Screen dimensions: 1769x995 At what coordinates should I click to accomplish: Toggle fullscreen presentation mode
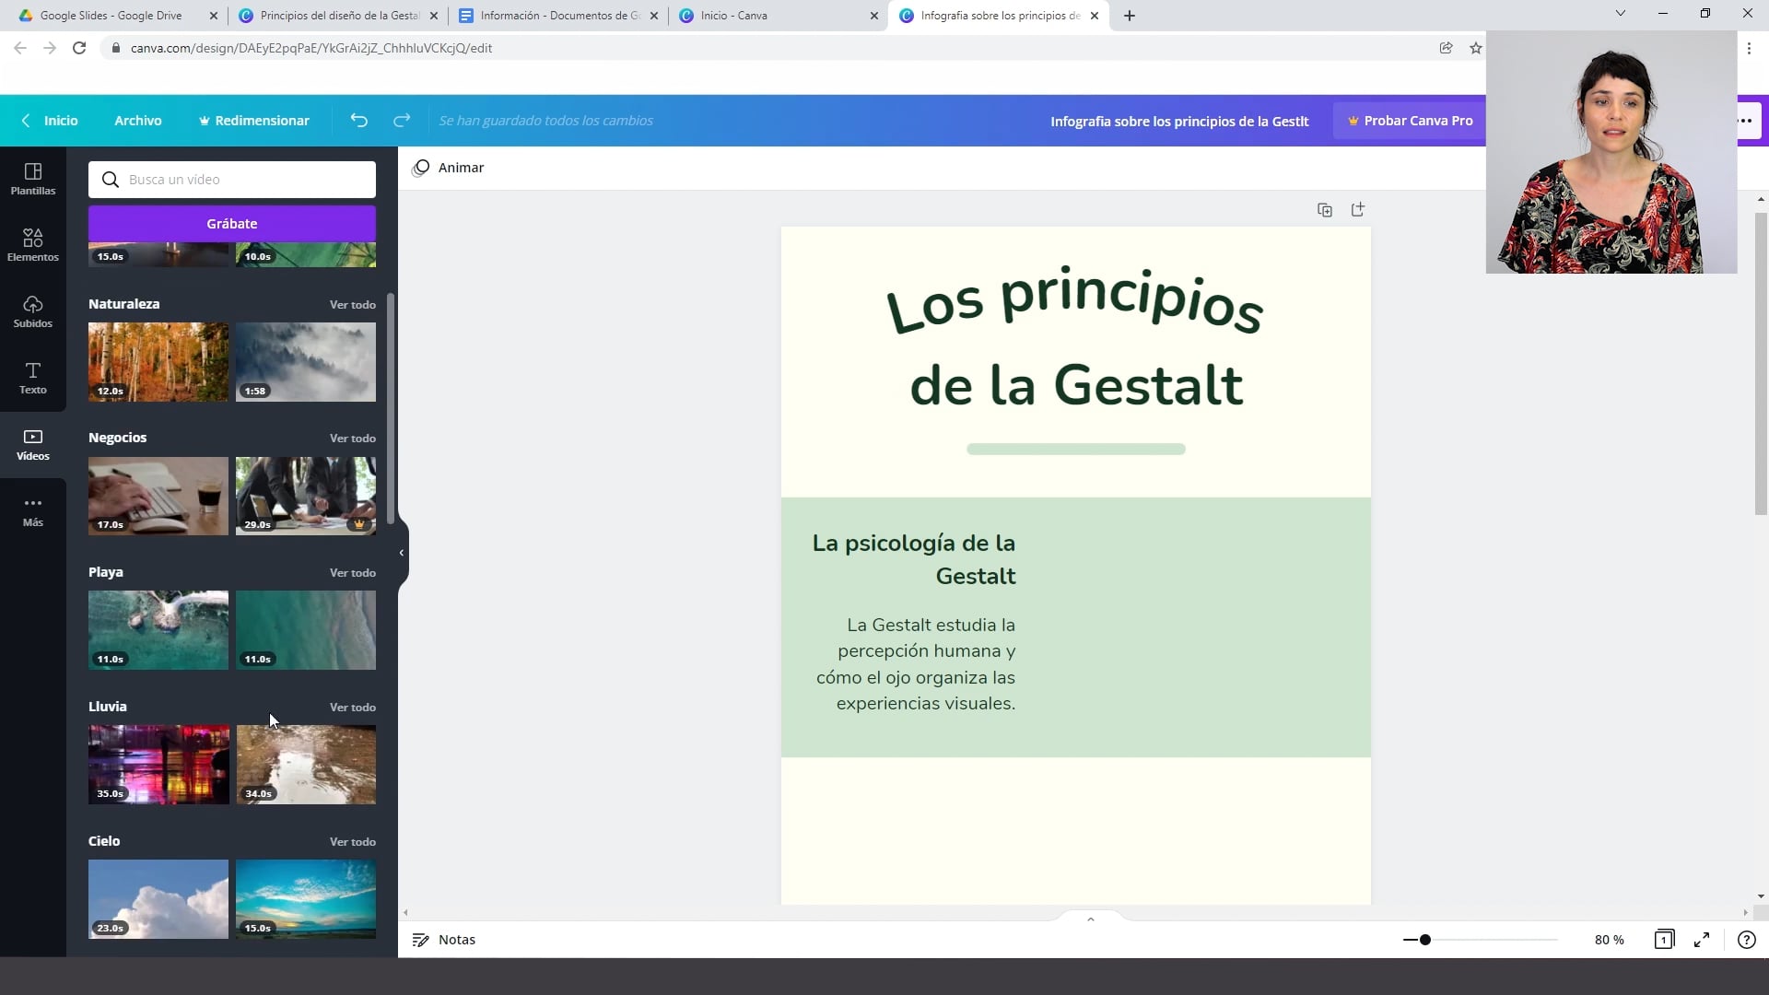tap(1701, 939)
